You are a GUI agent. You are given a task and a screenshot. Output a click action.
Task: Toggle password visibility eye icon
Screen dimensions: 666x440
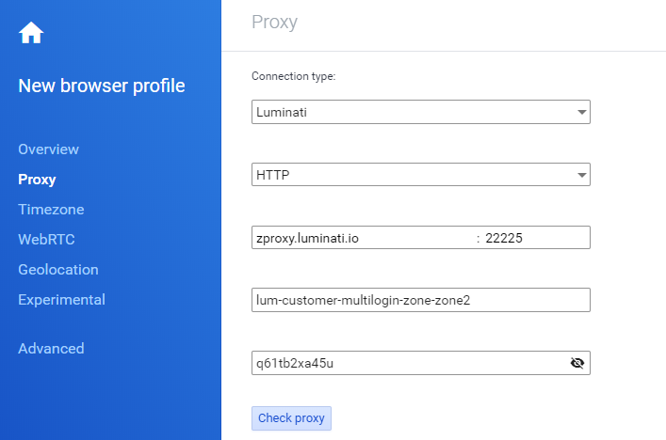pyautogui.click(x=577, y=363)
